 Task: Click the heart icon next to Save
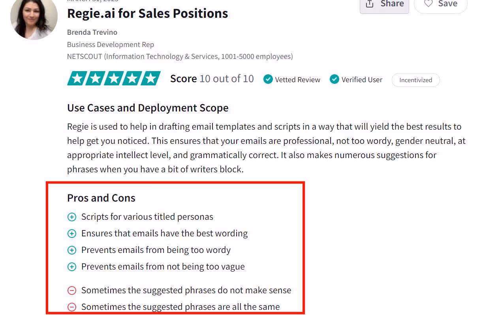click(428, 3)
